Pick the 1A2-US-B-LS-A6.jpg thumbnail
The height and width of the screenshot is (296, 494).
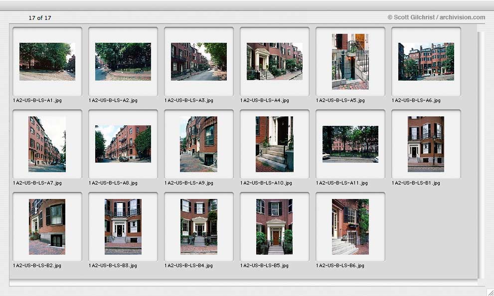click(x=426, y=62)
